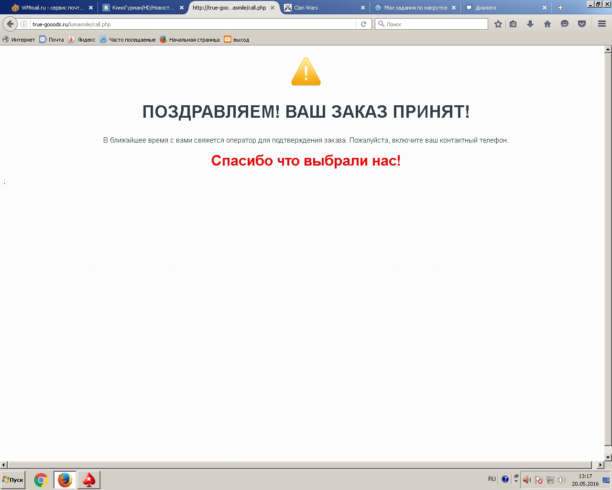Image resolution: width=612 pixels, height=490 pixels.
Task: Close the Диалоги tab
Action: 545,8
